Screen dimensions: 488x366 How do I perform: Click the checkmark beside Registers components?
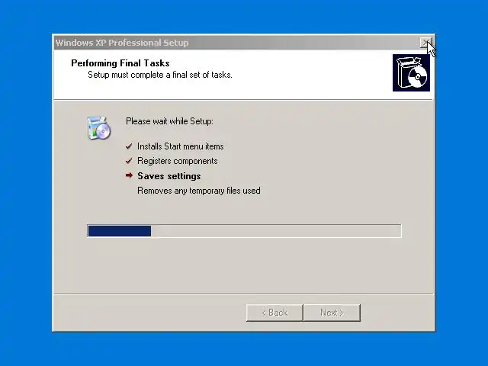(x=129, y=161)
